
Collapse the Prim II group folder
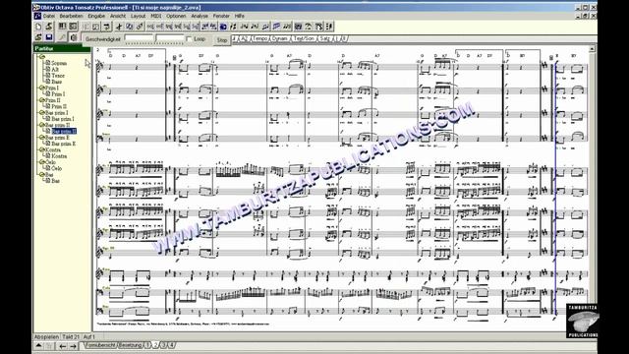41,100
